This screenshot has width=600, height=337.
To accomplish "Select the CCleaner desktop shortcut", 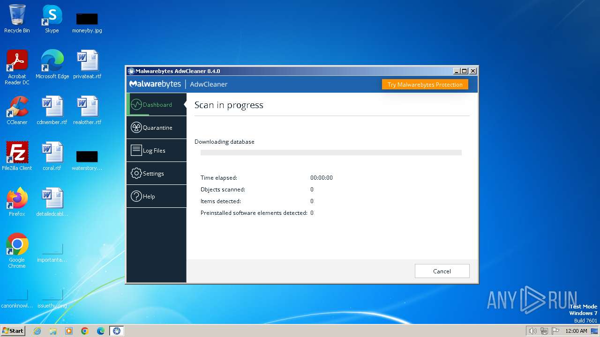I will pyautogui.click(x=17, y=110).
